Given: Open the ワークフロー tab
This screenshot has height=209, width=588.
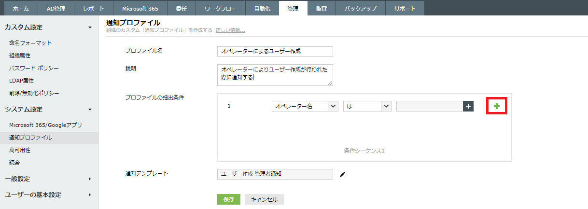Looking at the screenshot, I should (222, 8).
